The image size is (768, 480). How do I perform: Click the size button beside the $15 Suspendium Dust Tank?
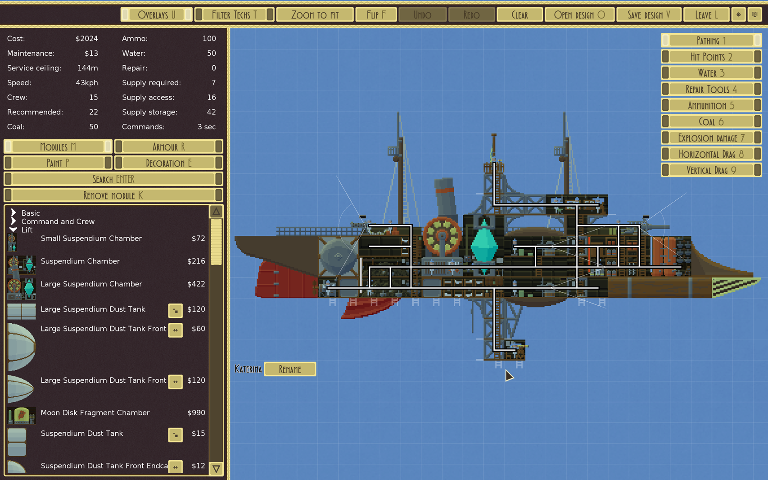click(x=176, y=435)
